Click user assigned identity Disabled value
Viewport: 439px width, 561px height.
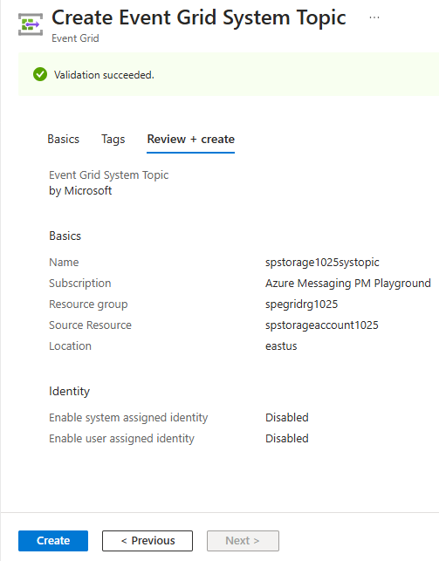point(286,439)
